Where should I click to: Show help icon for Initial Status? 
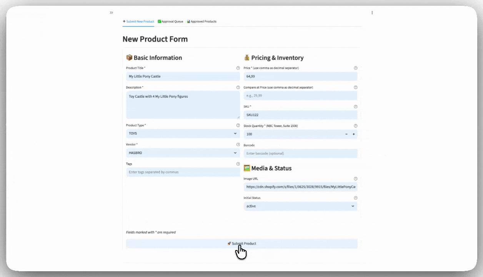[355, 198]
